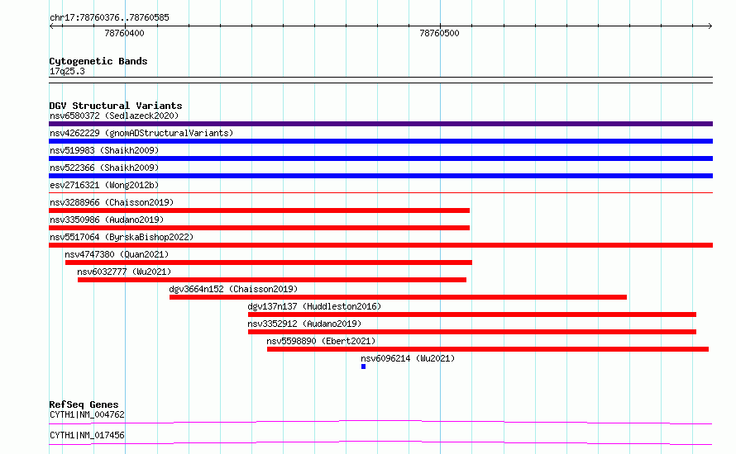Click the magenta line under CYTH1|NM_004762
The image size is (736, 454).
[x=380, y=422]
